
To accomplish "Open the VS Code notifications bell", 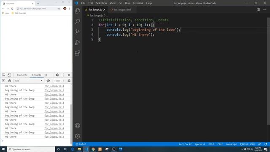I will click(266, 144).
